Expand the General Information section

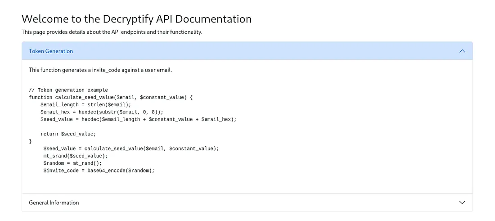(247, 203)
